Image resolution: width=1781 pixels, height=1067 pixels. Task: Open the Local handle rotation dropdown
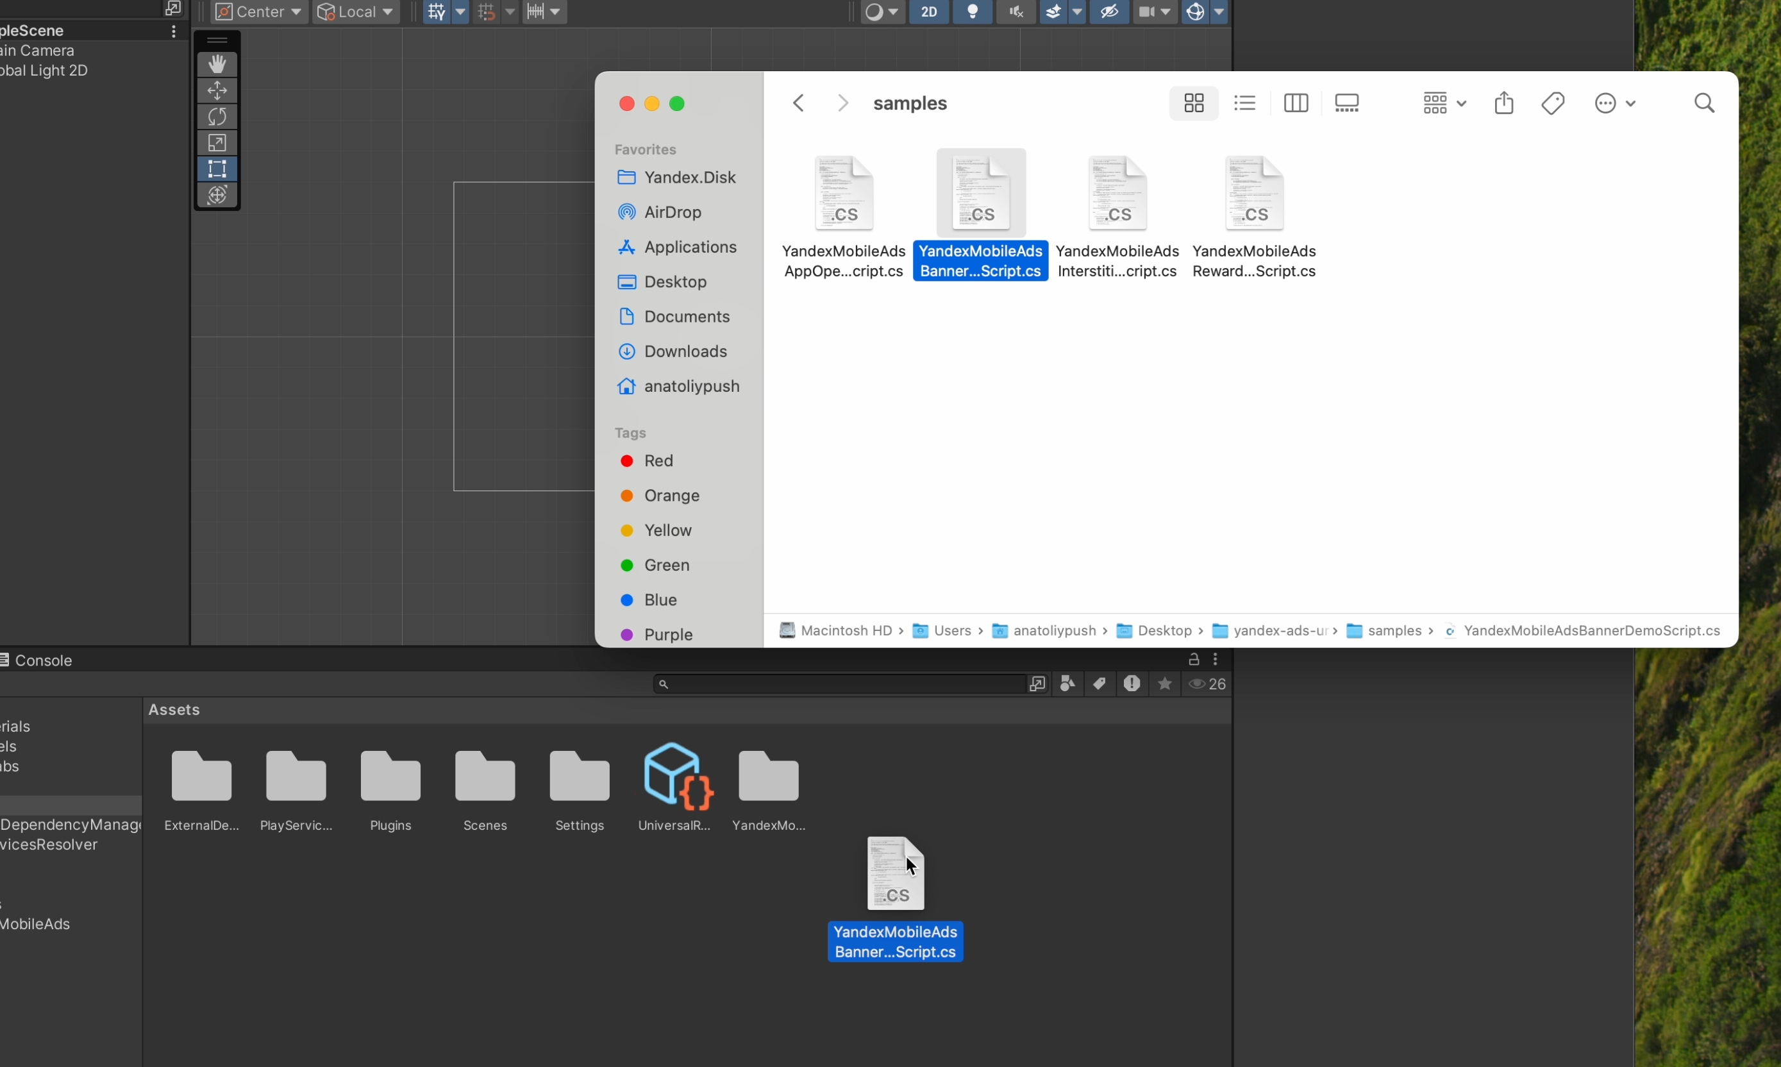coord(356,12)
